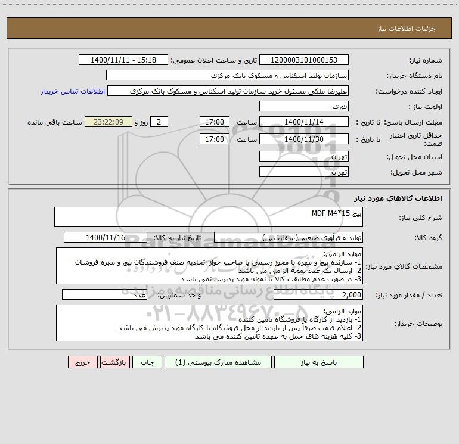Click the پاسخ به نیاز button
Screen dimensions: 459x444
319,362
